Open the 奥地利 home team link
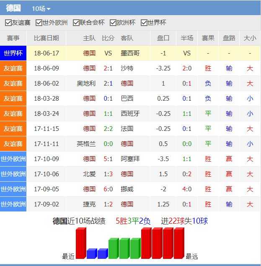This screenshot has width=261, height=266. click(x=86, y=83)
